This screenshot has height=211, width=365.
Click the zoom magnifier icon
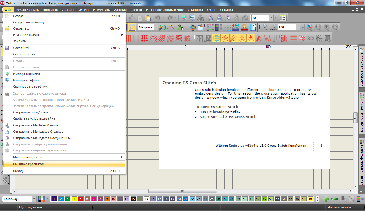coord(265,27)
